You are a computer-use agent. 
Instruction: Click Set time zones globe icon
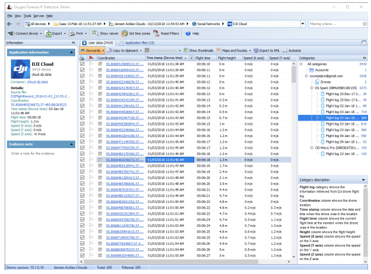pyautogui.click(x=124, y=34)
